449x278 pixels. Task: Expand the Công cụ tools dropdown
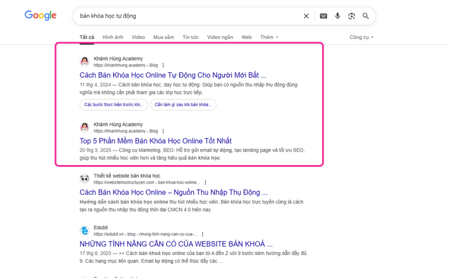[x=361, y=37]
